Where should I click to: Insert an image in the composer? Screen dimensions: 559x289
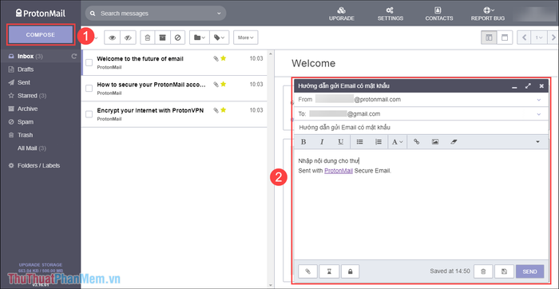(435, 142)
